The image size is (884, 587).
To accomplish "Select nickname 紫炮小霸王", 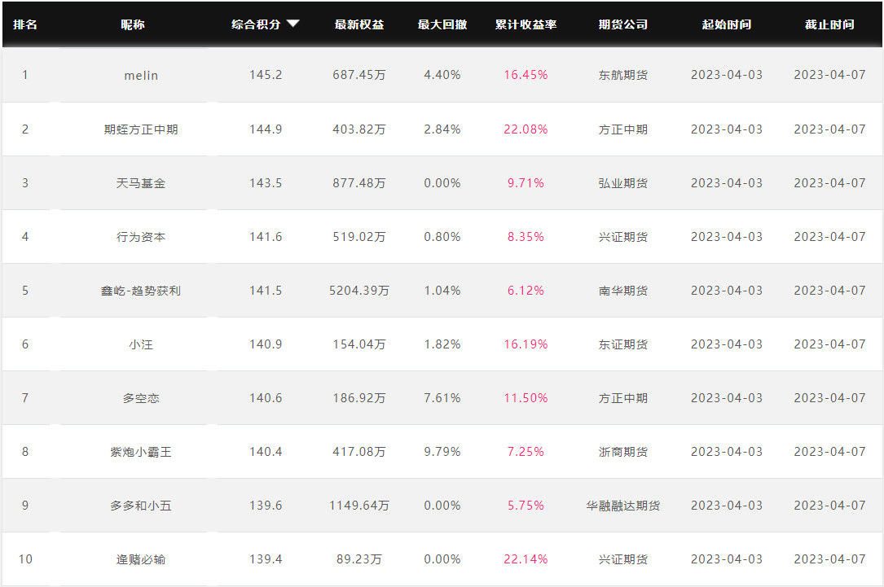I will (x=141, y=452).
